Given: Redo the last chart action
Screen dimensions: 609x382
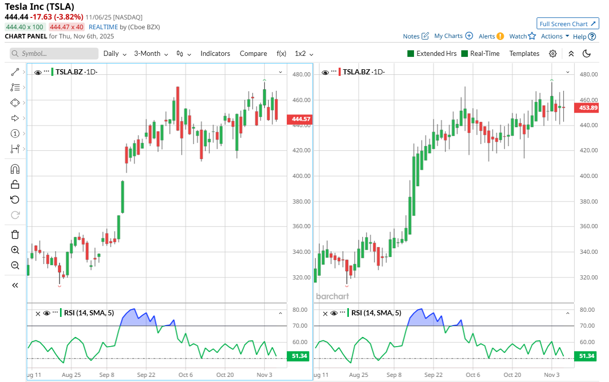Looking at the screenshot, I should tap(15, 215).
